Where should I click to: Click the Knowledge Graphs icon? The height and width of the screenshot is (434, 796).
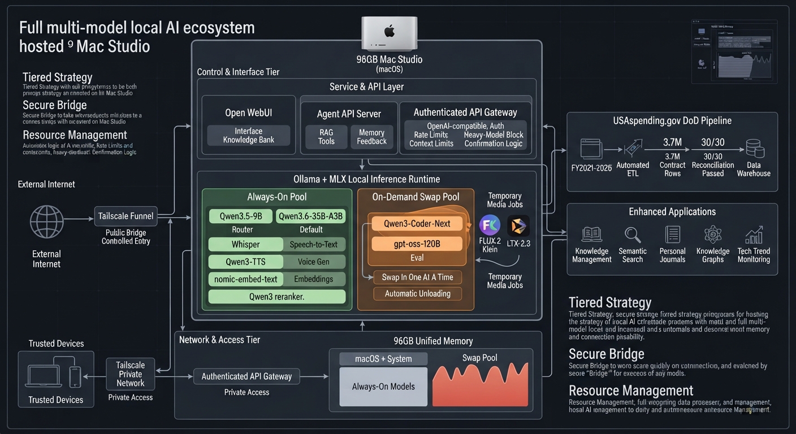(x=713, y=235)
